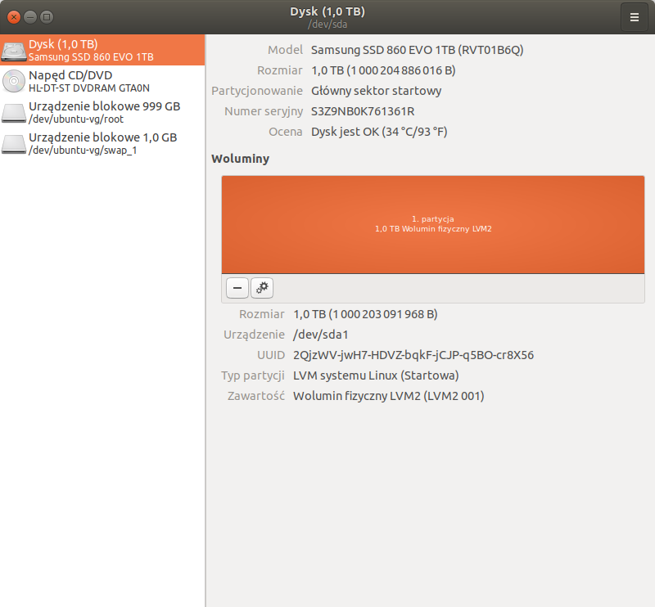This screenshot has width=655, height=607.
Task: Select the 1. partycja volume block
Action: point(433,225)
